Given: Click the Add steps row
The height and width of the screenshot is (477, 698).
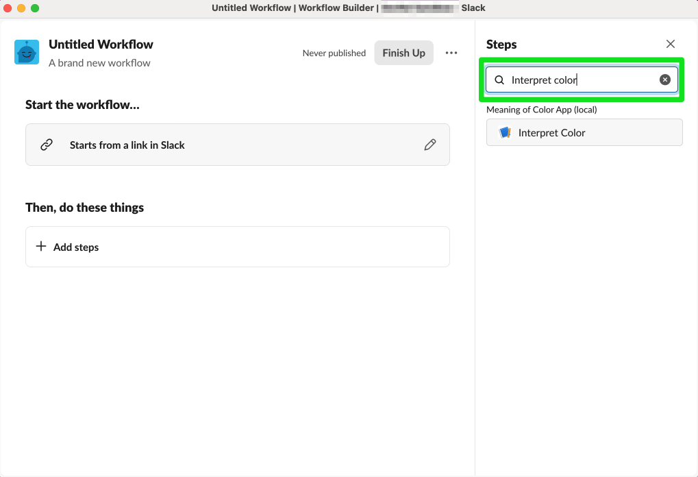Looking at the screenshot, I should 237,247.
